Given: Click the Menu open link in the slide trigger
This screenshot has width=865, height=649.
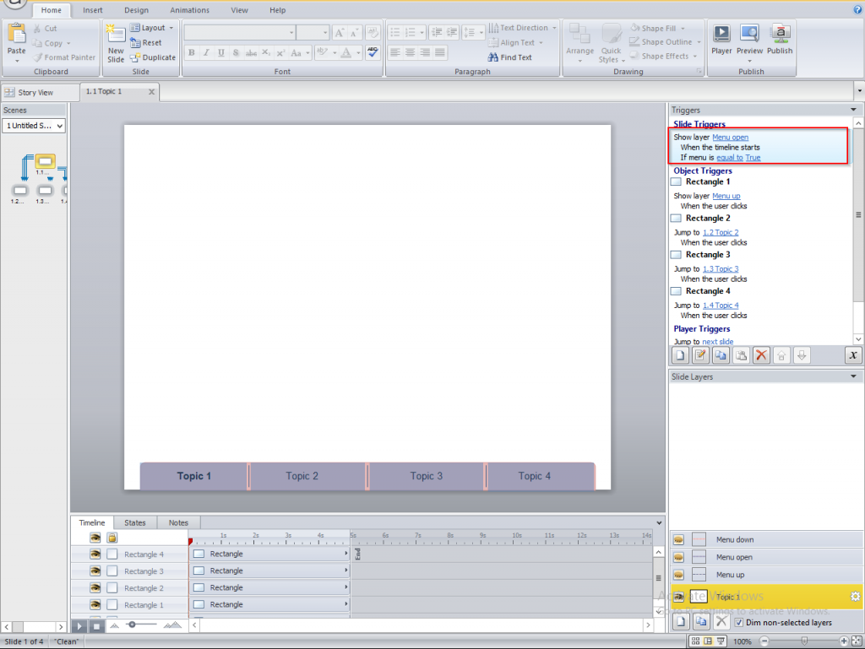Looking at the screenshot, I should [731, 137].
